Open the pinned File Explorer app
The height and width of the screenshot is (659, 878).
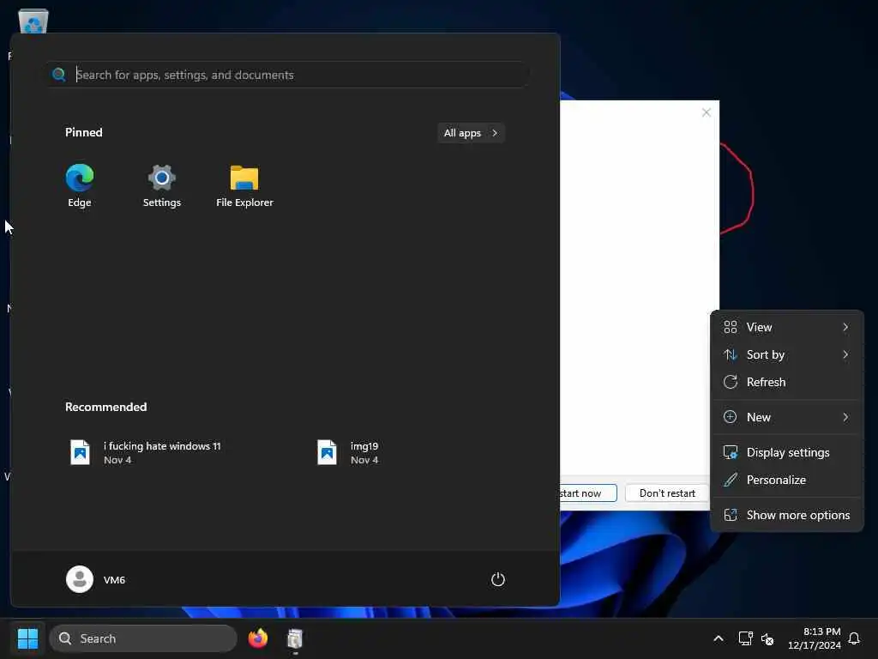[x=244, y=185]
